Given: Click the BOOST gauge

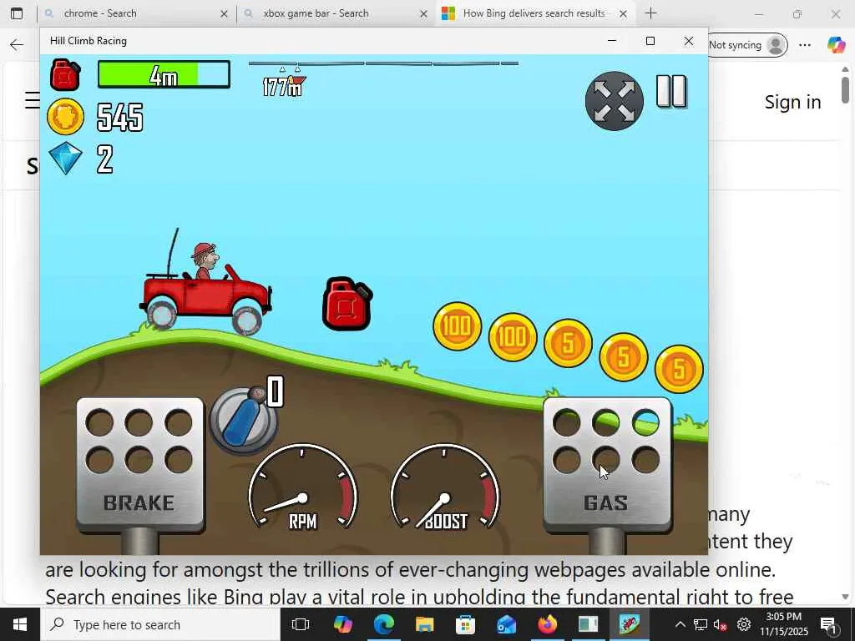Looking at the screenshot, I should click(444, 487).
